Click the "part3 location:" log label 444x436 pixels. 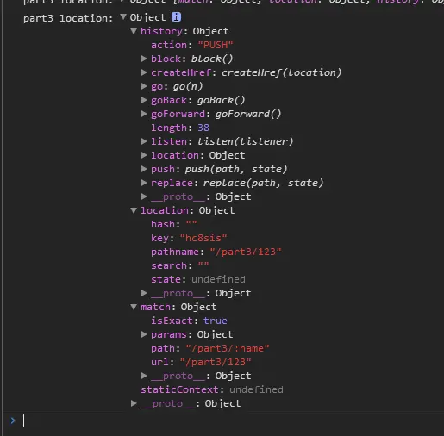(68, 18)
